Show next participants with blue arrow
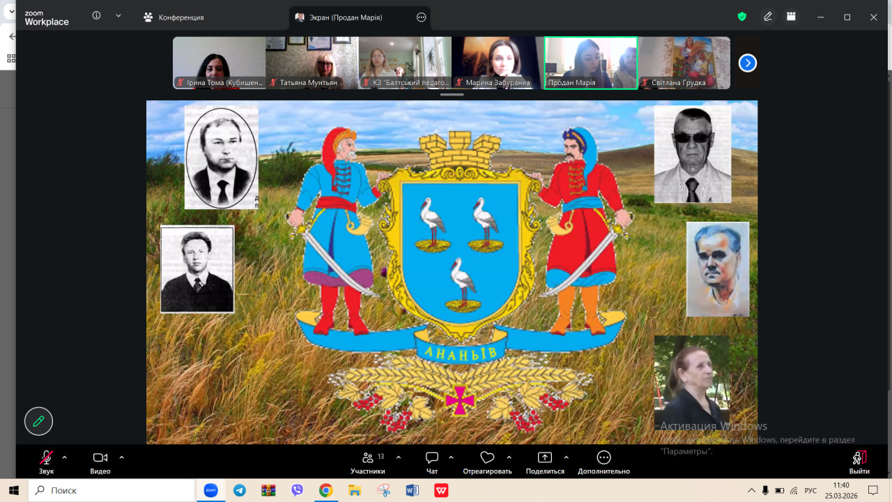The width and height of the screenshot is (892, 502). point(747,63)
